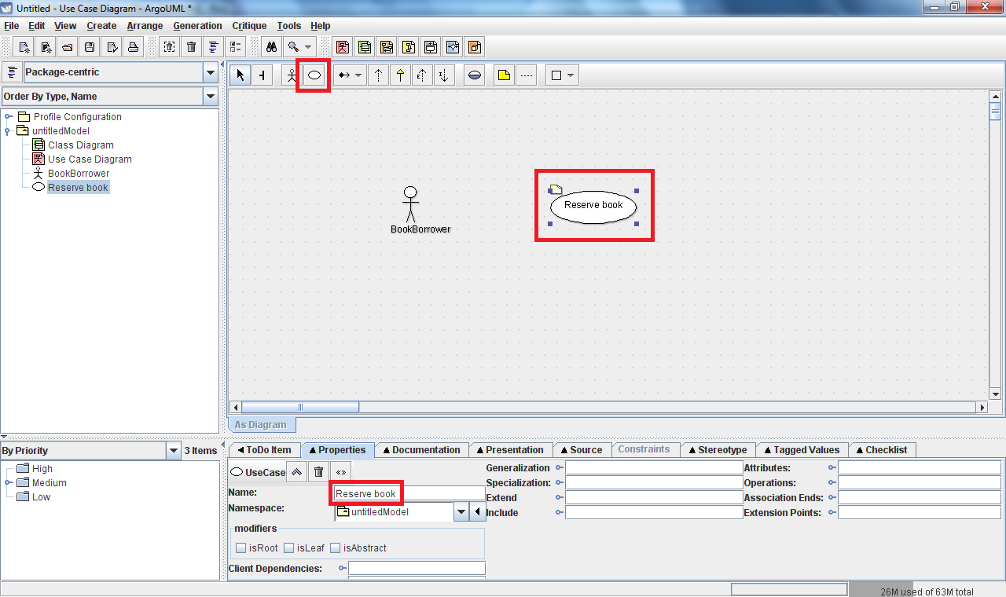Select the Use Case ellipse tool

[x=314, y=75]
